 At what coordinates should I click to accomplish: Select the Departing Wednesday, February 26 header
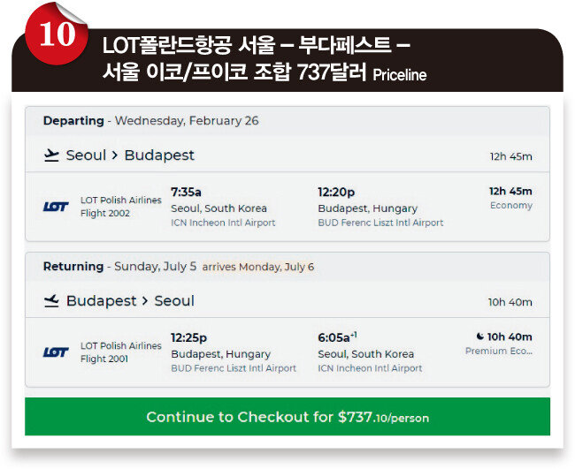coord(150,120)
